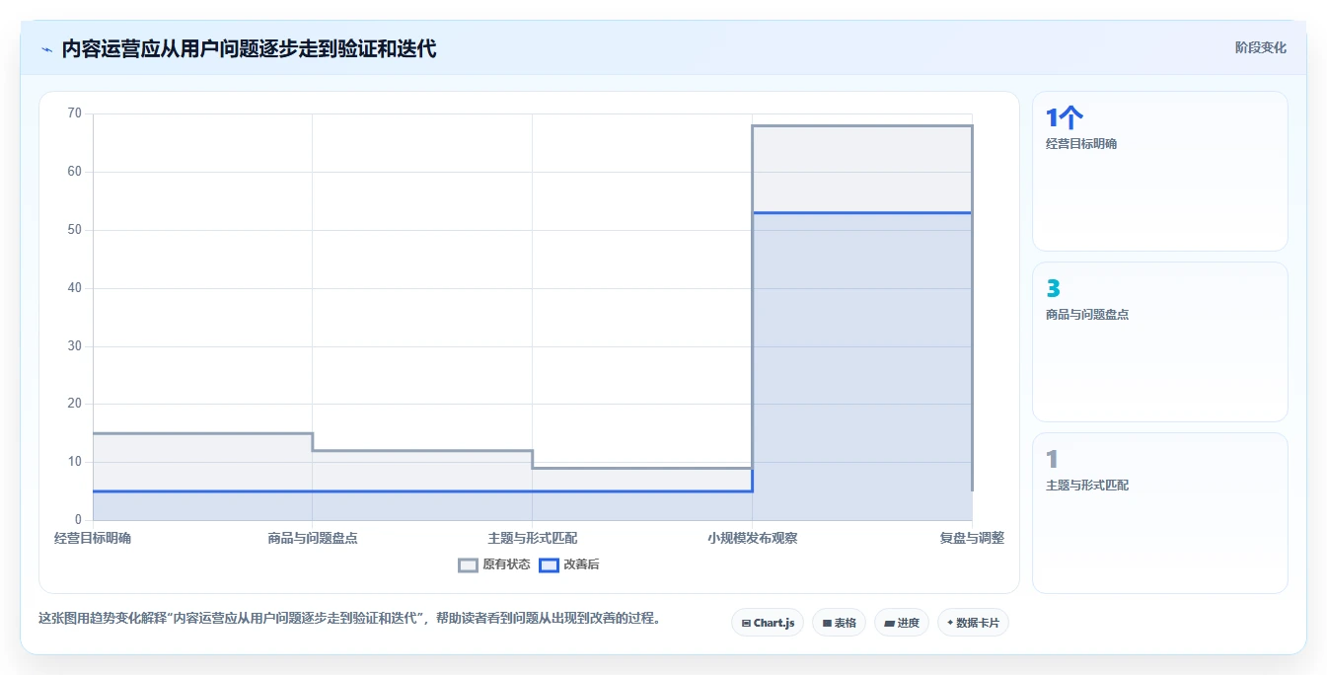Click the 小规模发布观察 x-axis label
The image size is (1327, 675).
[752, 538]
